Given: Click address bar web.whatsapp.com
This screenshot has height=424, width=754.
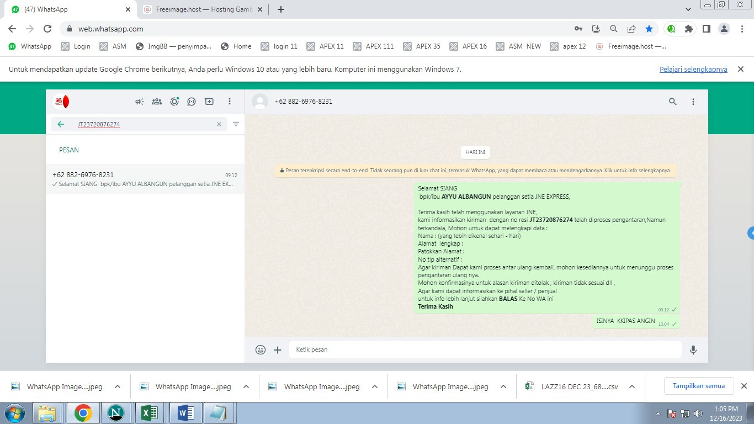Looking at the screenshot, I should pos(110,29).
